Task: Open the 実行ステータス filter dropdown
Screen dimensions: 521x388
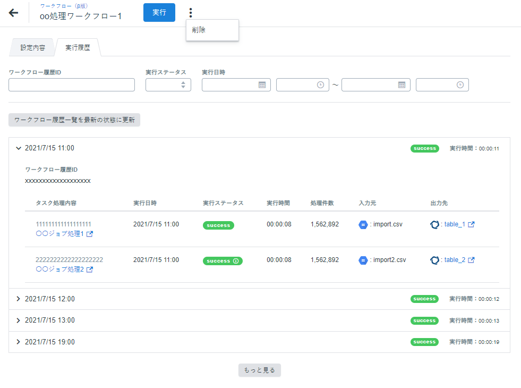Action: [168, 85]
